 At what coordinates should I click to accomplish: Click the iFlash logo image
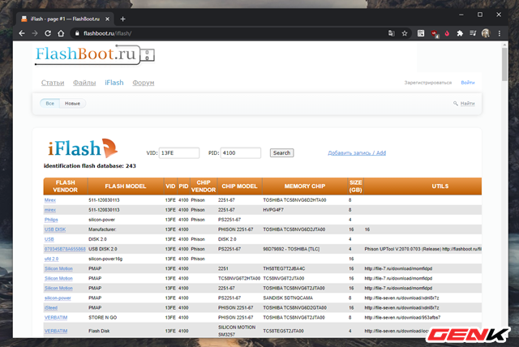click(83, 148)
